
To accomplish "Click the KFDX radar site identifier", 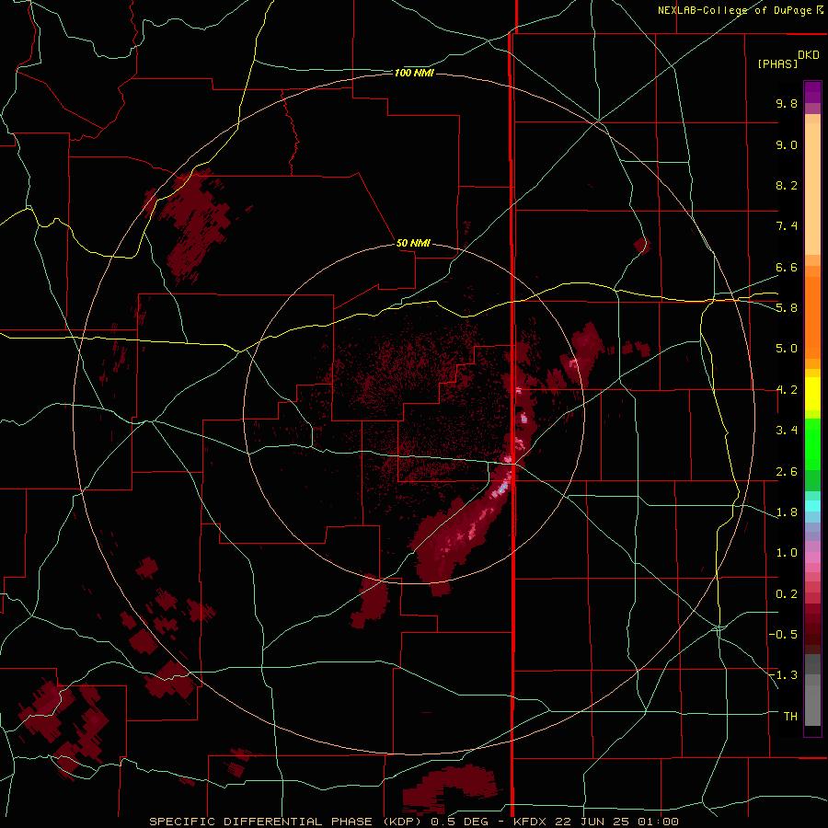I will pos(531,822).
